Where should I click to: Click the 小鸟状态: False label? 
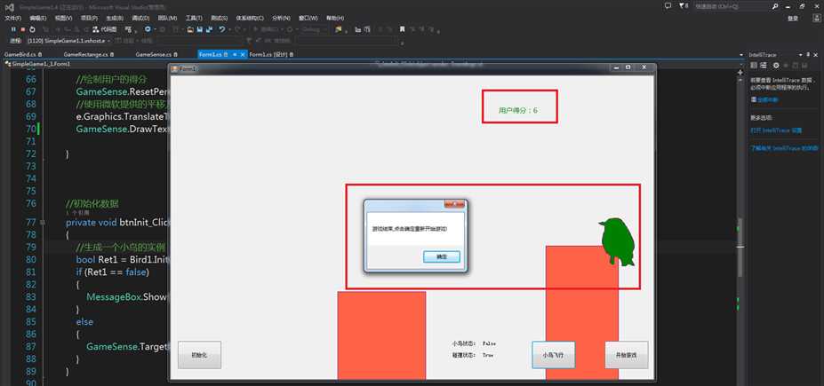(x=474, y=343)
